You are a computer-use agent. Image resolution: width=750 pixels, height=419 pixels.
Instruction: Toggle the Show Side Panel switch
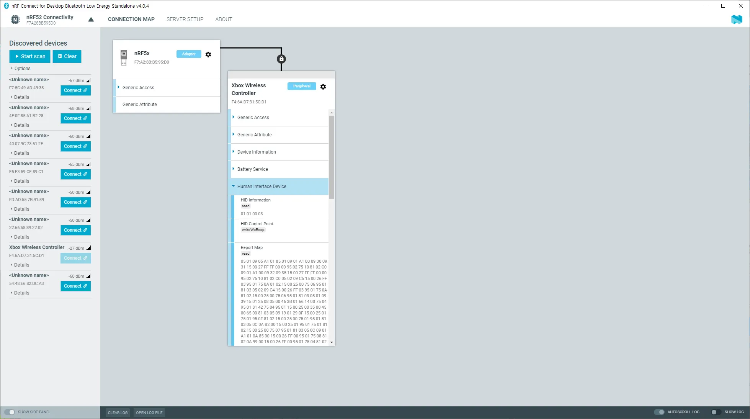click(10, 412)
